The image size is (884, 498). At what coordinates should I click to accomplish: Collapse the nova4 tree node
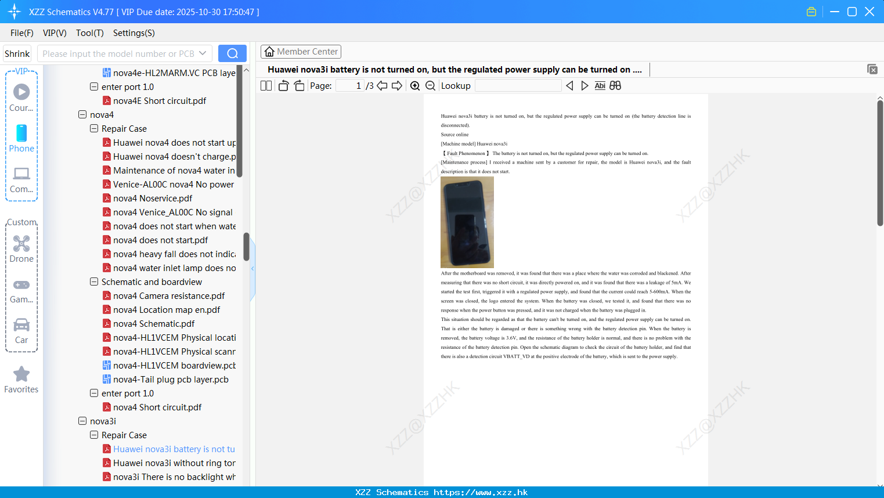pyautogui.click(x=82, y=115)
